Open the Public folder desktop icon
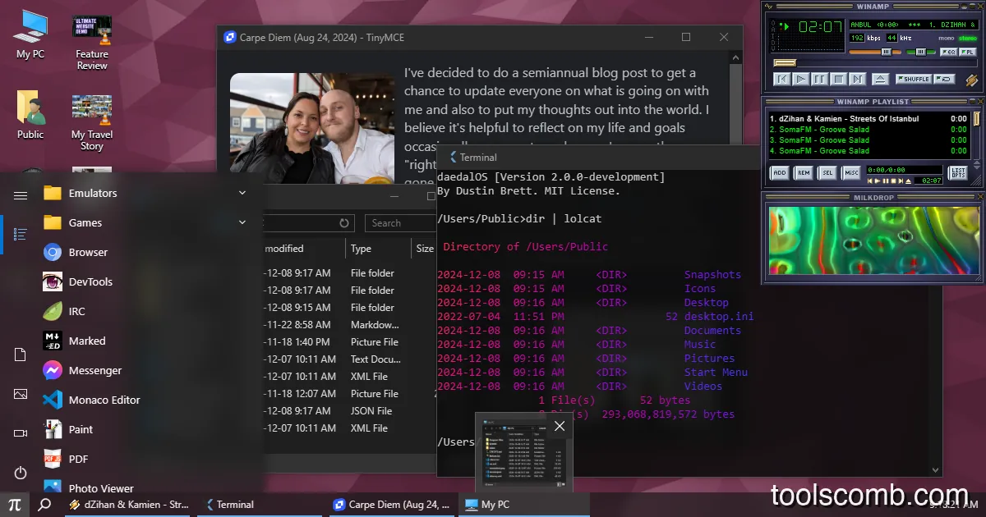 pos(30,114)
